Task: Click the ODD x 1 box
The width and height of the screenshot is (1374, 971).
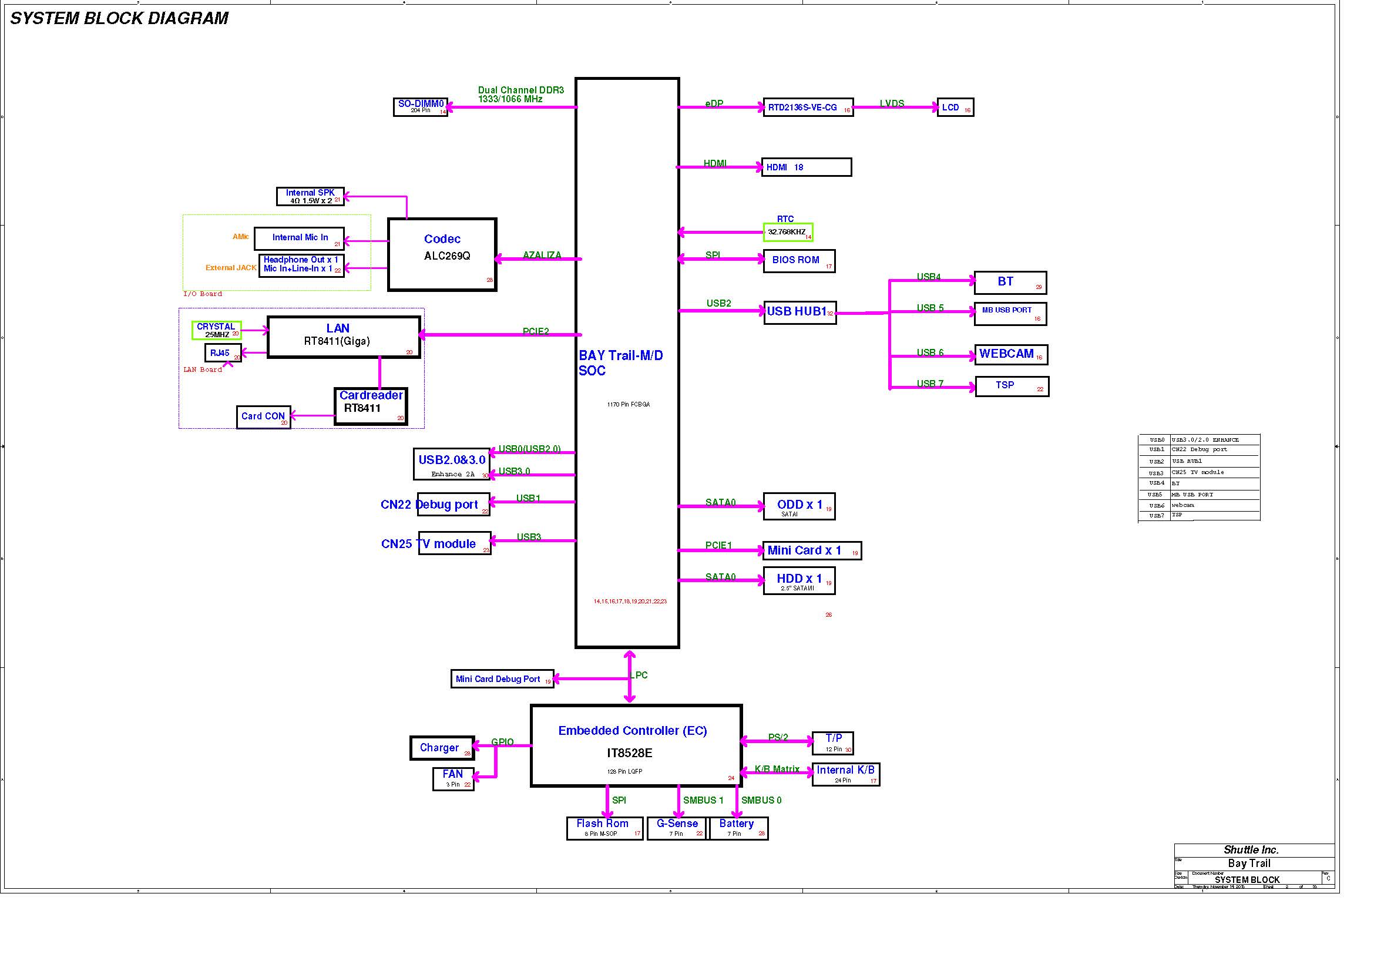Action: click(799, 506)
